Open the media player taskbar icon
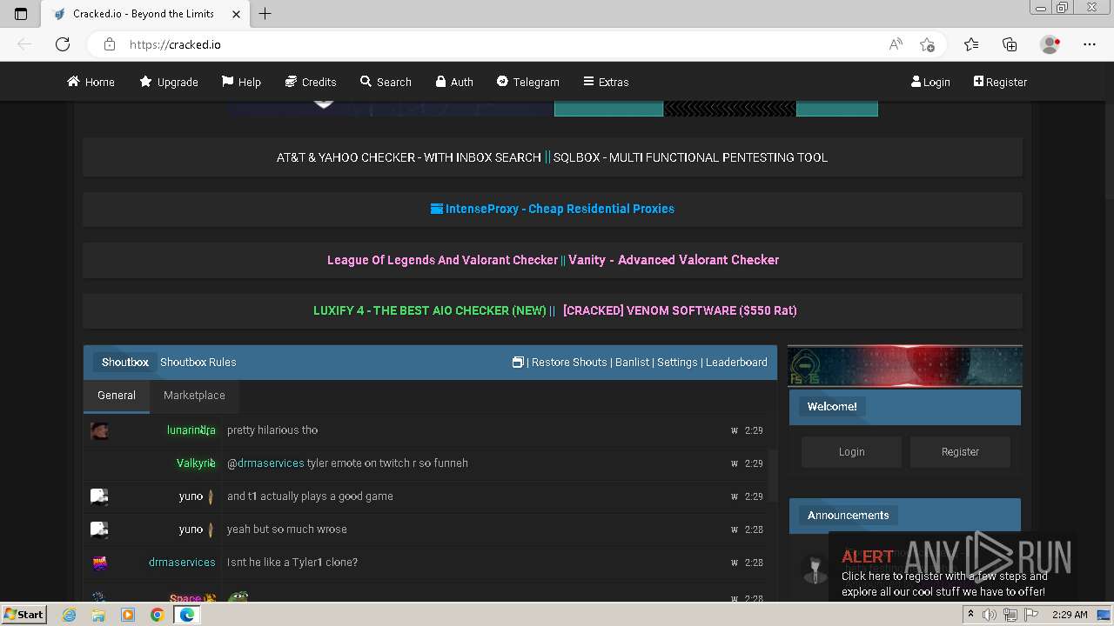The width and height of the screenshot is (1114, 626). click(x=128, y=615)
